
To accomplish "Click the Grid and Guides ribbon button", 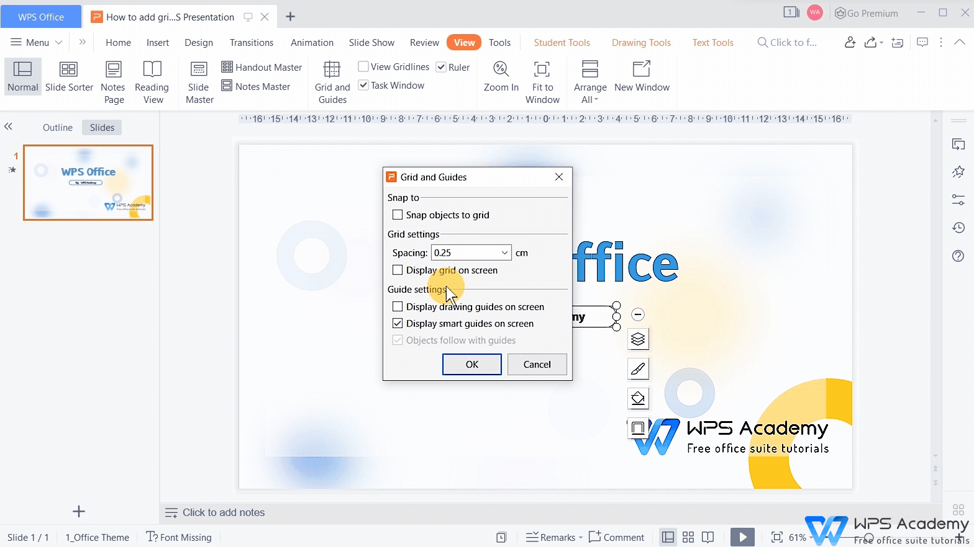I will 332,82.
